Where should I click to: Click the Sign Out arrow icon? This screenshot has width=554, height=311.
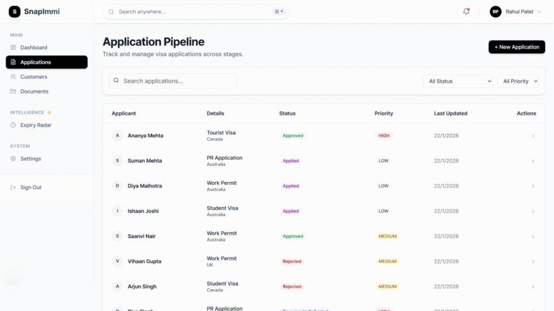pos(14,187)
